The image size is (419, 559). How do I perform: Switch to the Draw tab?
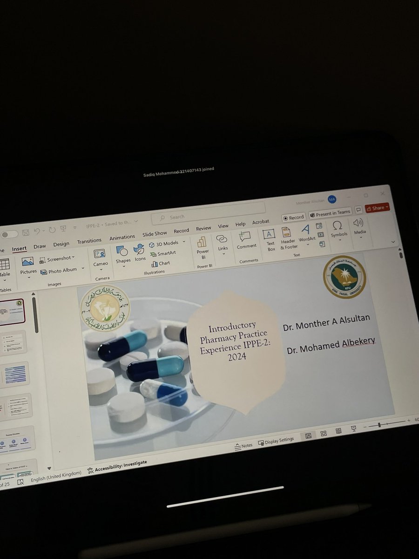[40, 246]
